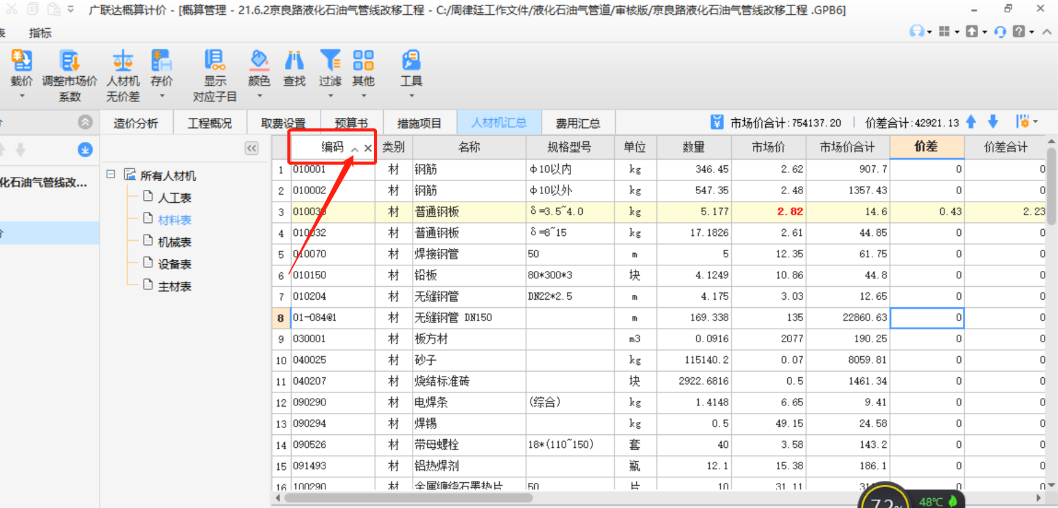Screen dimensions: 1058x508
Task: Select row number 8 header
Action: [281, 318]
